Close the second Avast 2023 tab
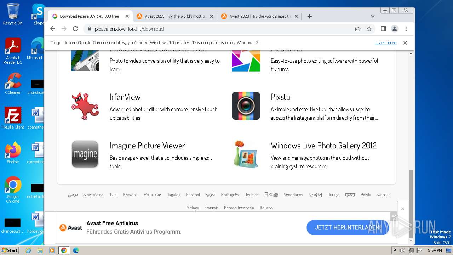This screenshot has height=255, width=453. (296, 16)
